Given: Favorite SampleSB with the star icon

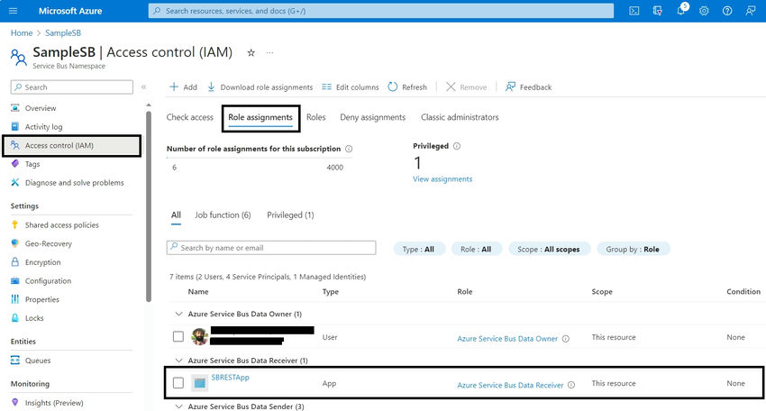Looking at the screenshot, I should 251,52.
